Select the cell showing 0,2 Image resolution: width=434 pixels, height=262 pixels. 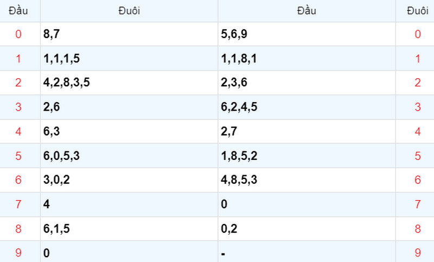point(307,229)
